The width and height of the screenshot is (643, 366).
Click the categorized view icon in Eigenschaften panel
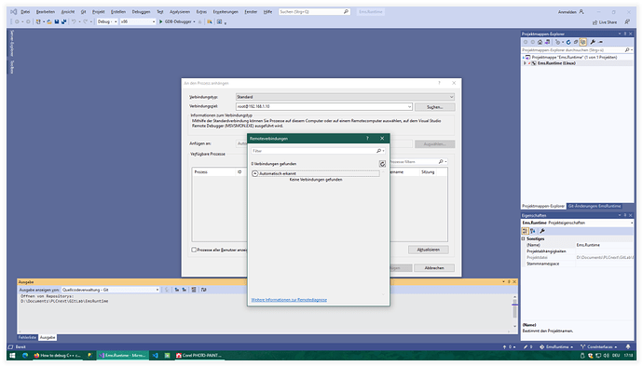point(525,231)
